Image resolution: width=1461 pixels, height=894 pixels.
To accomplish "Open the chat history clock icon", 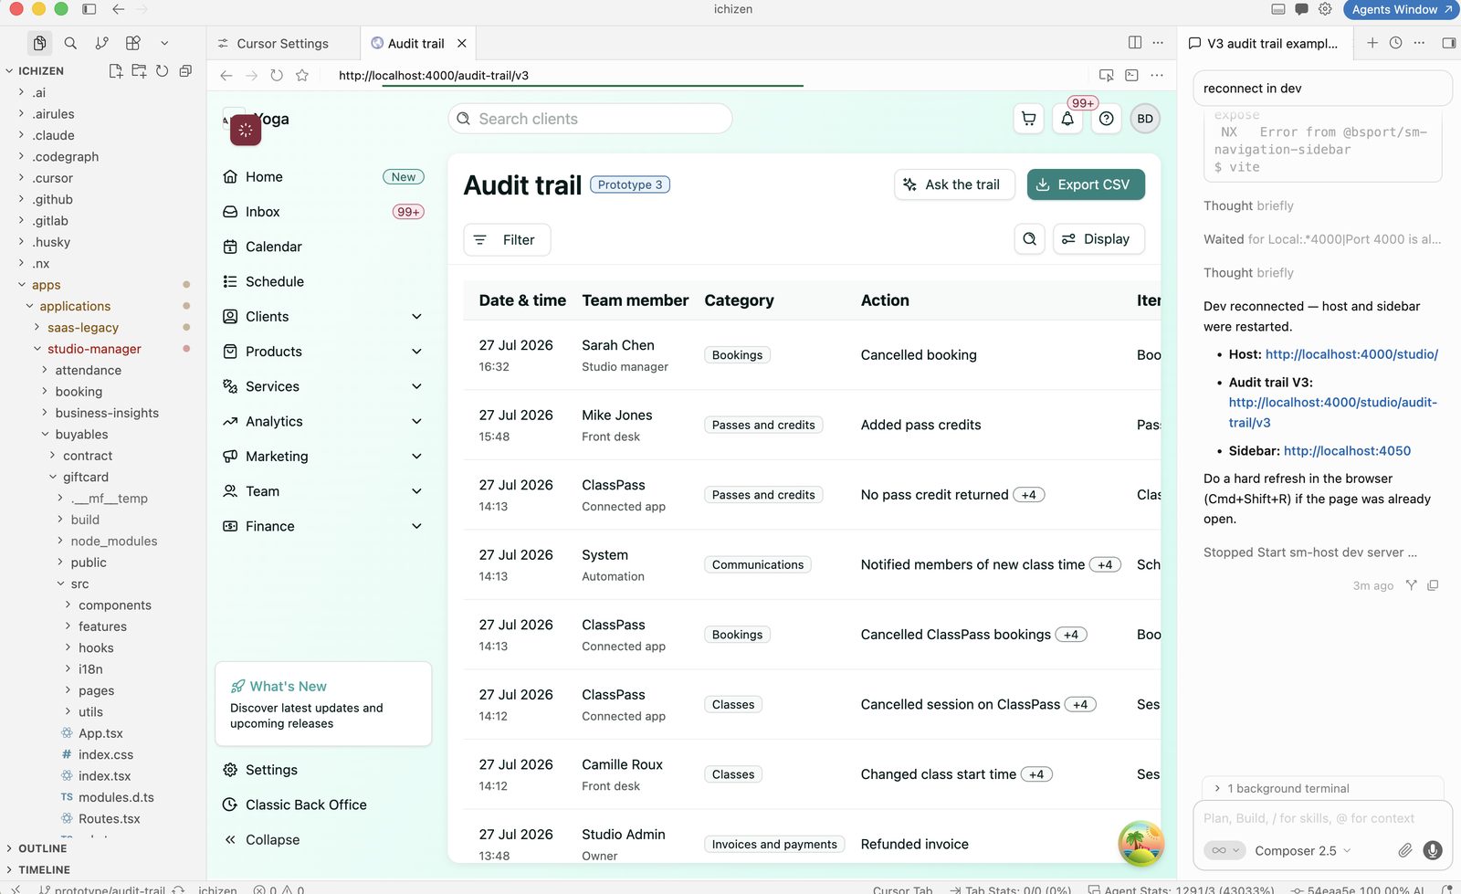I will point(1395,43).
